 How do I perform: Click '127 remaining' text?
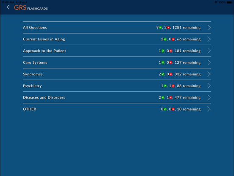click(x=188, y=62)
